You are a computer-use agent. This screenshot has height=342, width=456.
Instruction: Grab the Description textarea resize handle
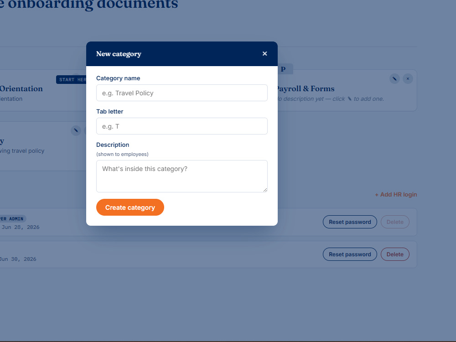click(265, 190)
